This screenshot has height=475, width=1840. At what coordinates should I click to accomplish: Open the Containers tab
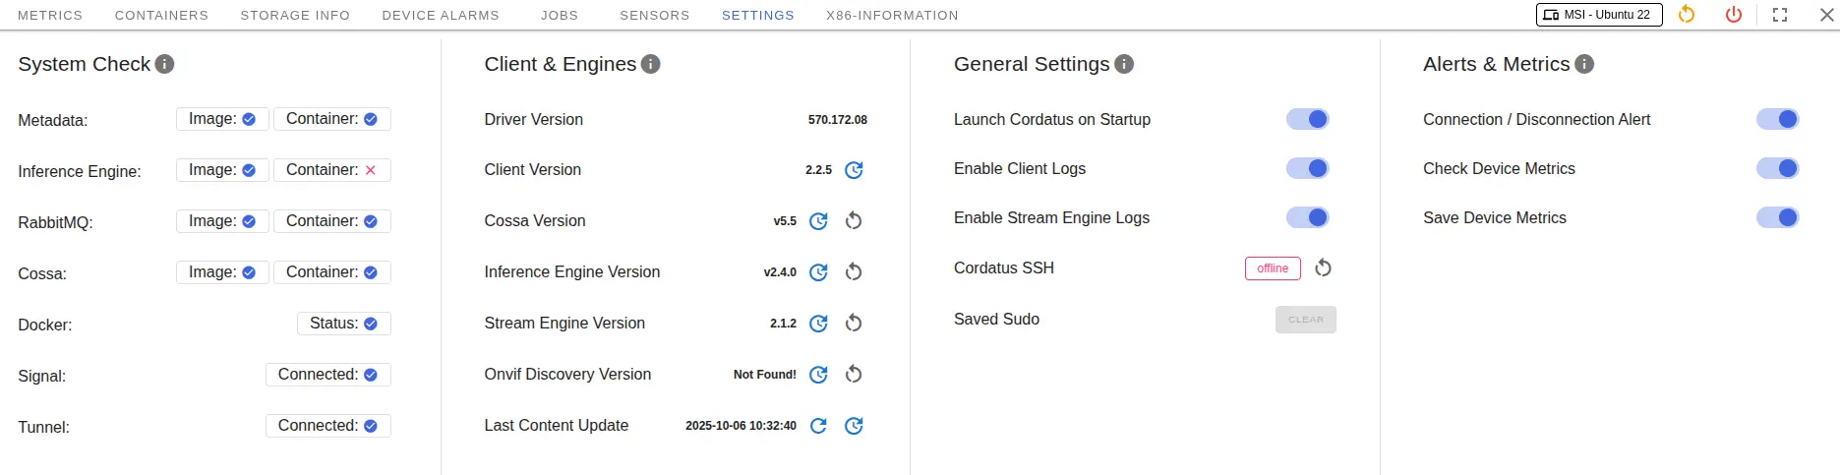[x=161, y=15]
